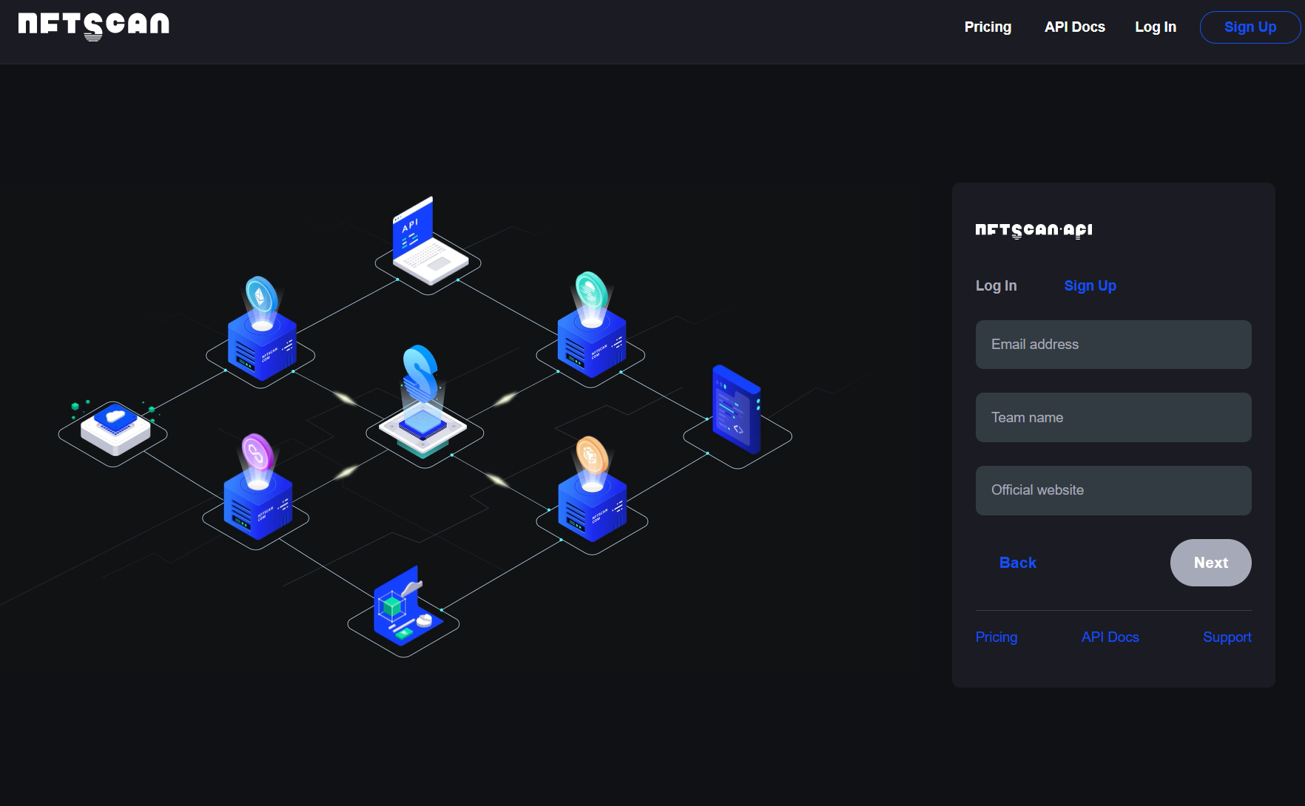Open Pricing from the top navigation

pos(988,27)
